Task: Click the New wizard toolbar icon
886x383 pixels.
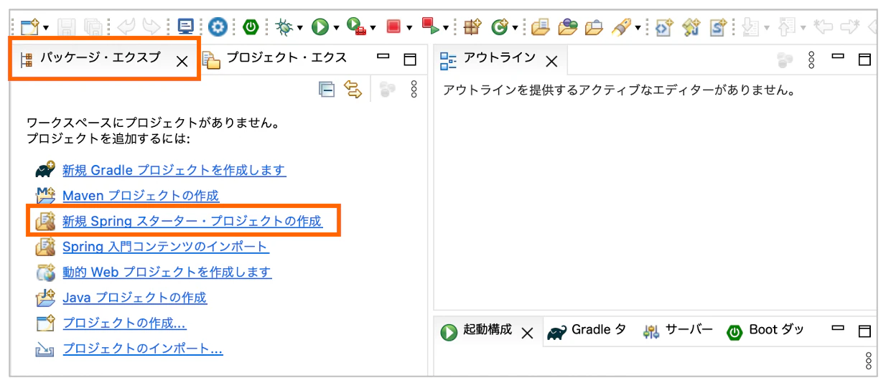Action: pyautogui.click(x=29, y=27)
